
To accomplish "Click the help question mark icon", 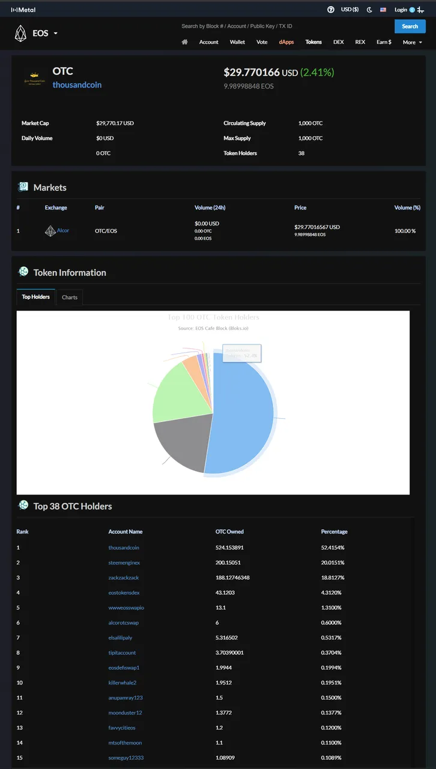I will [331, 10].
